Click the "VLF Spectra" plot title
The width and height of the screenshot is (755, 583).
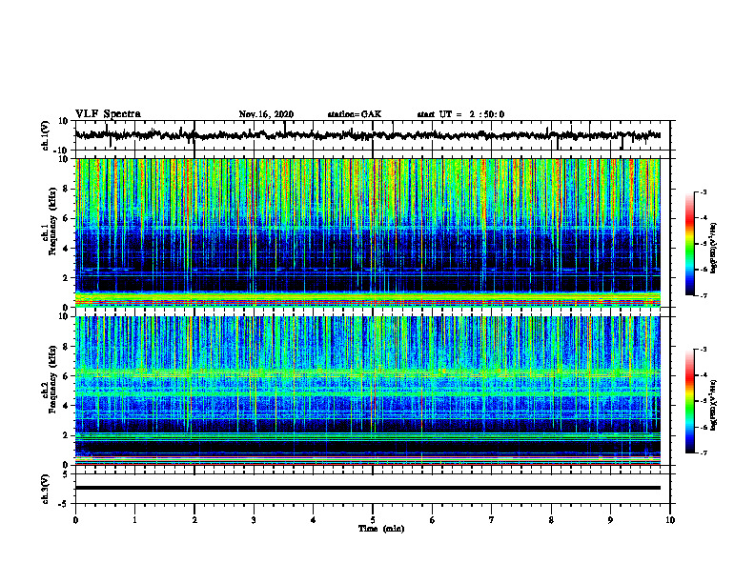pyautogui.click(x=108, y=114)
